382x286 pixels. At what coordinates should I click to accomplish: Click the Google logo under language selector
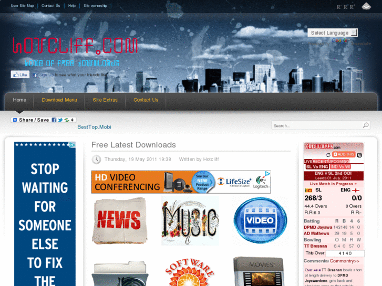[339, 40]
